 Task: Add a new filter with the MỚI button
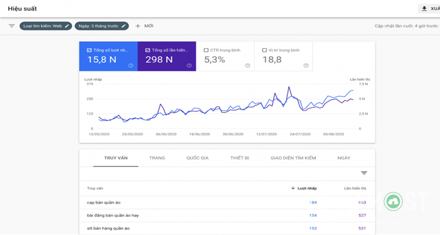[x=145, y=26]
